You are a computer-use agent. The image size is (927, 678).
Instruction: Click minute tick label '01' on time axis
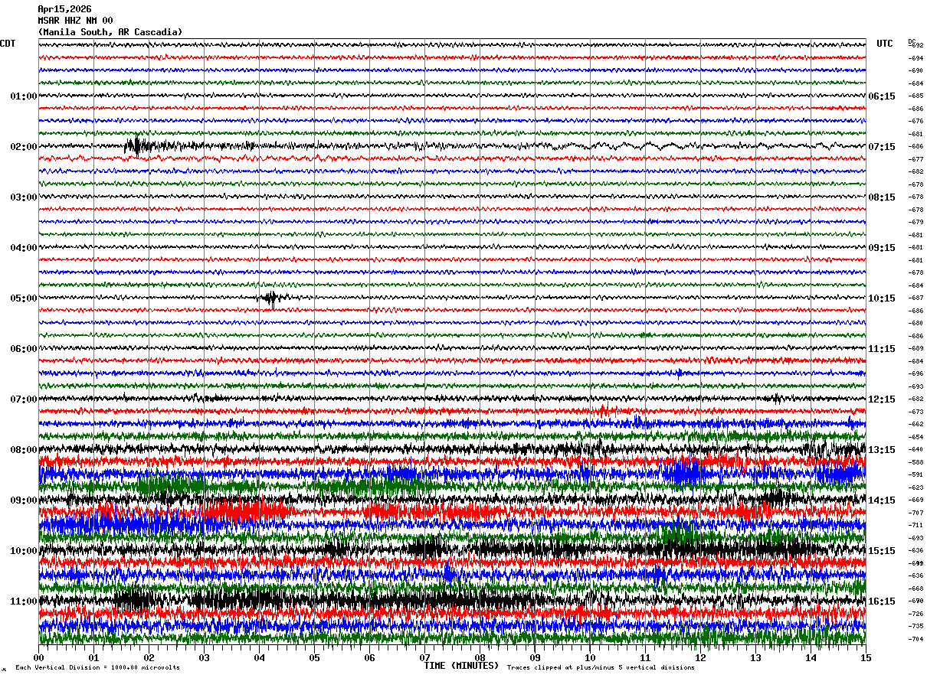(94, 658)
